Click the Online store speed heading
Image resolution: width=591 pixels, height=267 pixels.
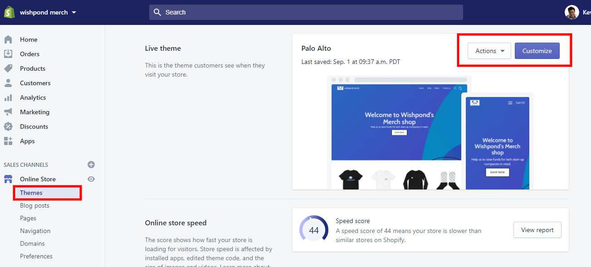point(176,223)
